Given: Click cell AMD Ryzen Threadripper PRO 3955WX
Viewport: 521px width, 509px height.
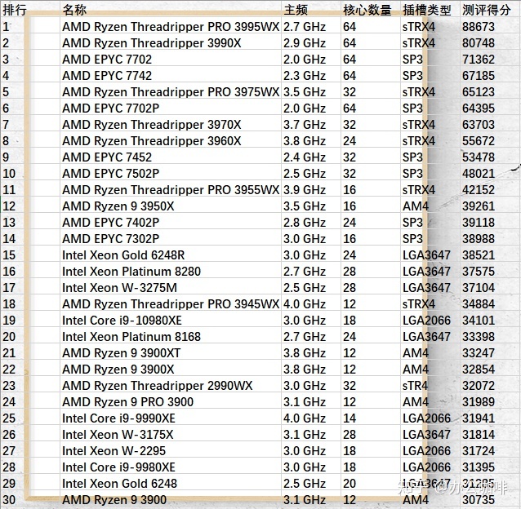Looking at the screenshot, I should click(171, 189).
